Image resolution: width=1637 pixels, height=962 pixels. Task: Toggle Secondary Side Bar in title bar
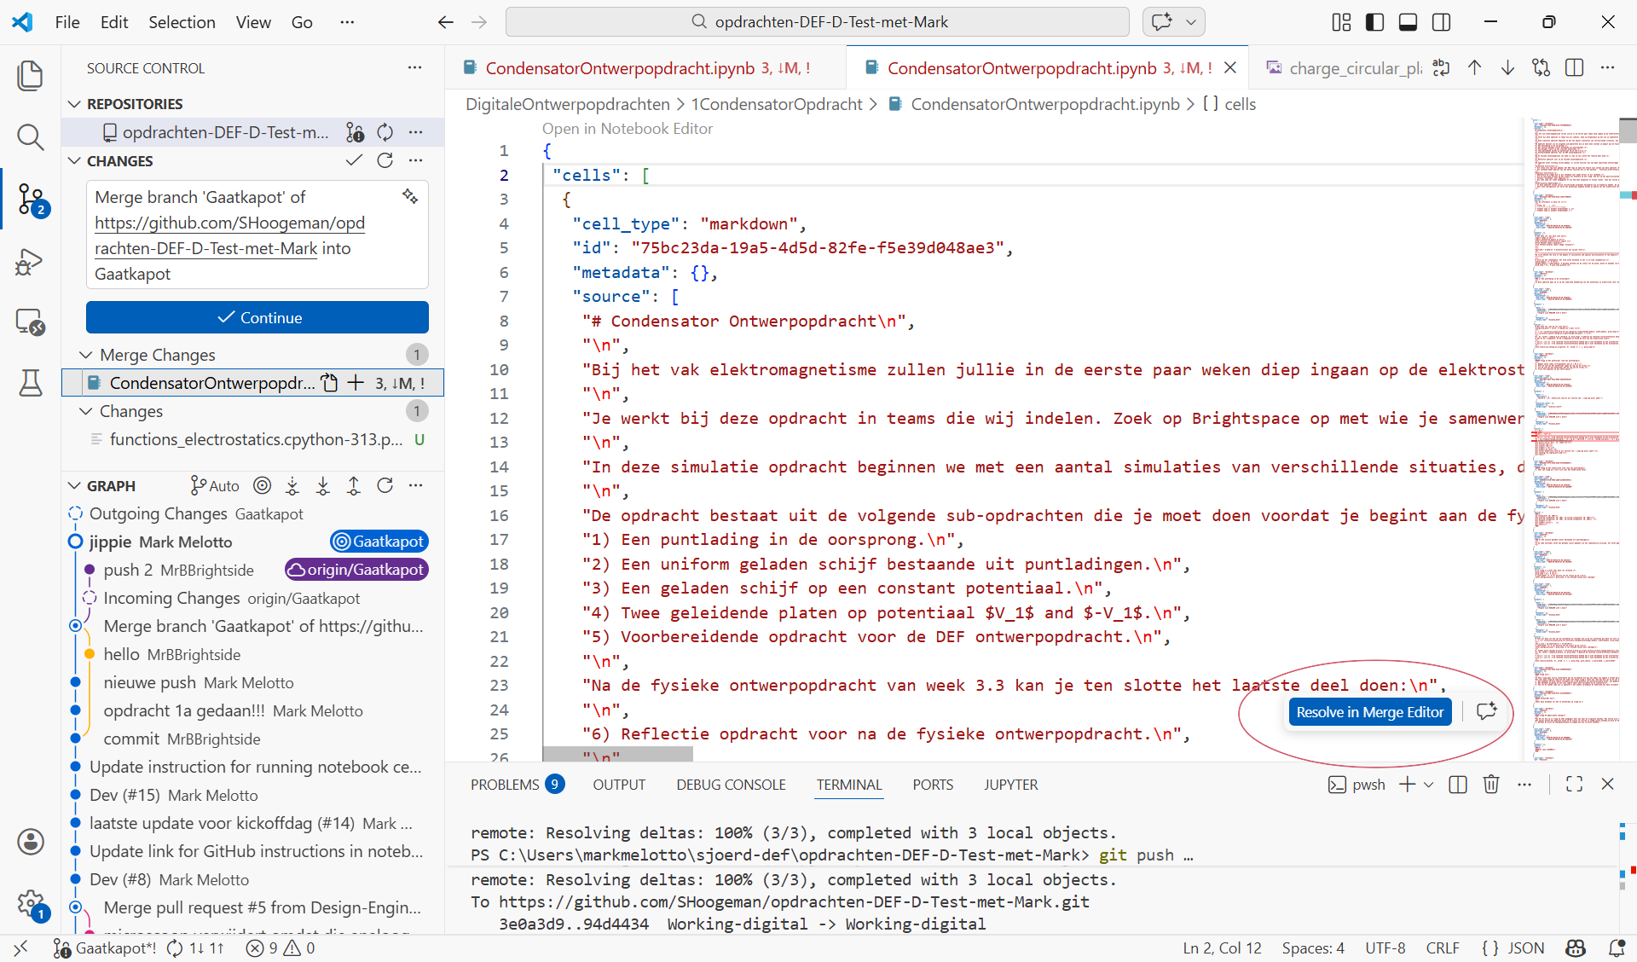(1442, 22)
